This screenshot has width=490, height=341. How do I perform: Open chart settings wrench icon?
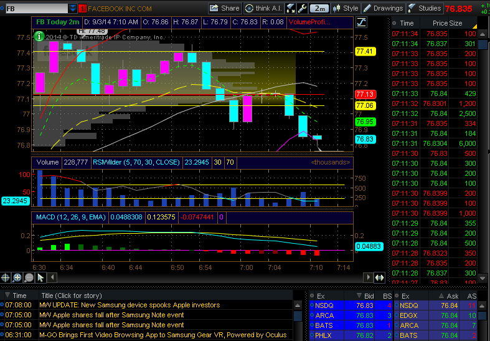(302, 9)
